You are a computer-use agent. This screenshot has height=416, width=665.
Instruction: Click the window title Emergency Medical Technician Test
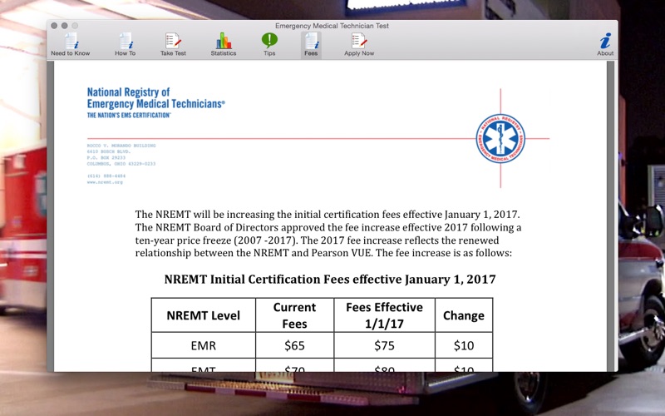click(332, 26)
